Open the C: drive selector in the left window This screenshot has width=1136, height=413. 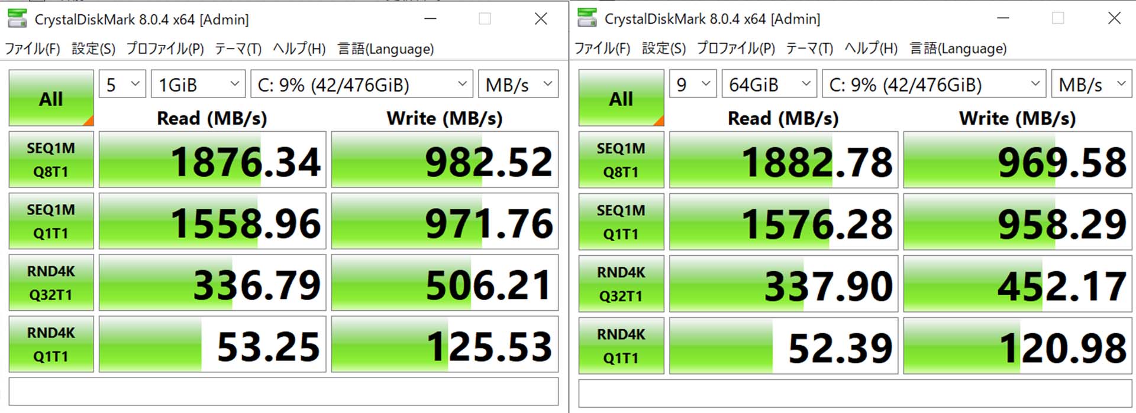[362, 84]
